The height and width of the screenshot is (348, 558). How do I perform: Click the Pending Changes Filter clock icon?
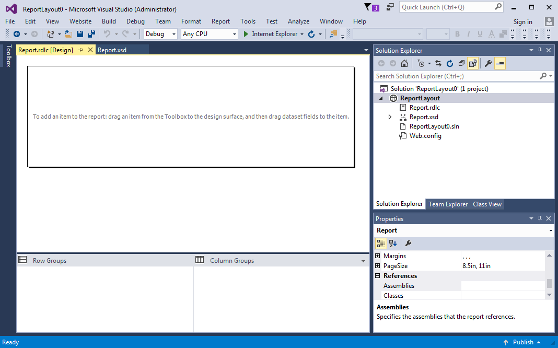pos(421,63)
